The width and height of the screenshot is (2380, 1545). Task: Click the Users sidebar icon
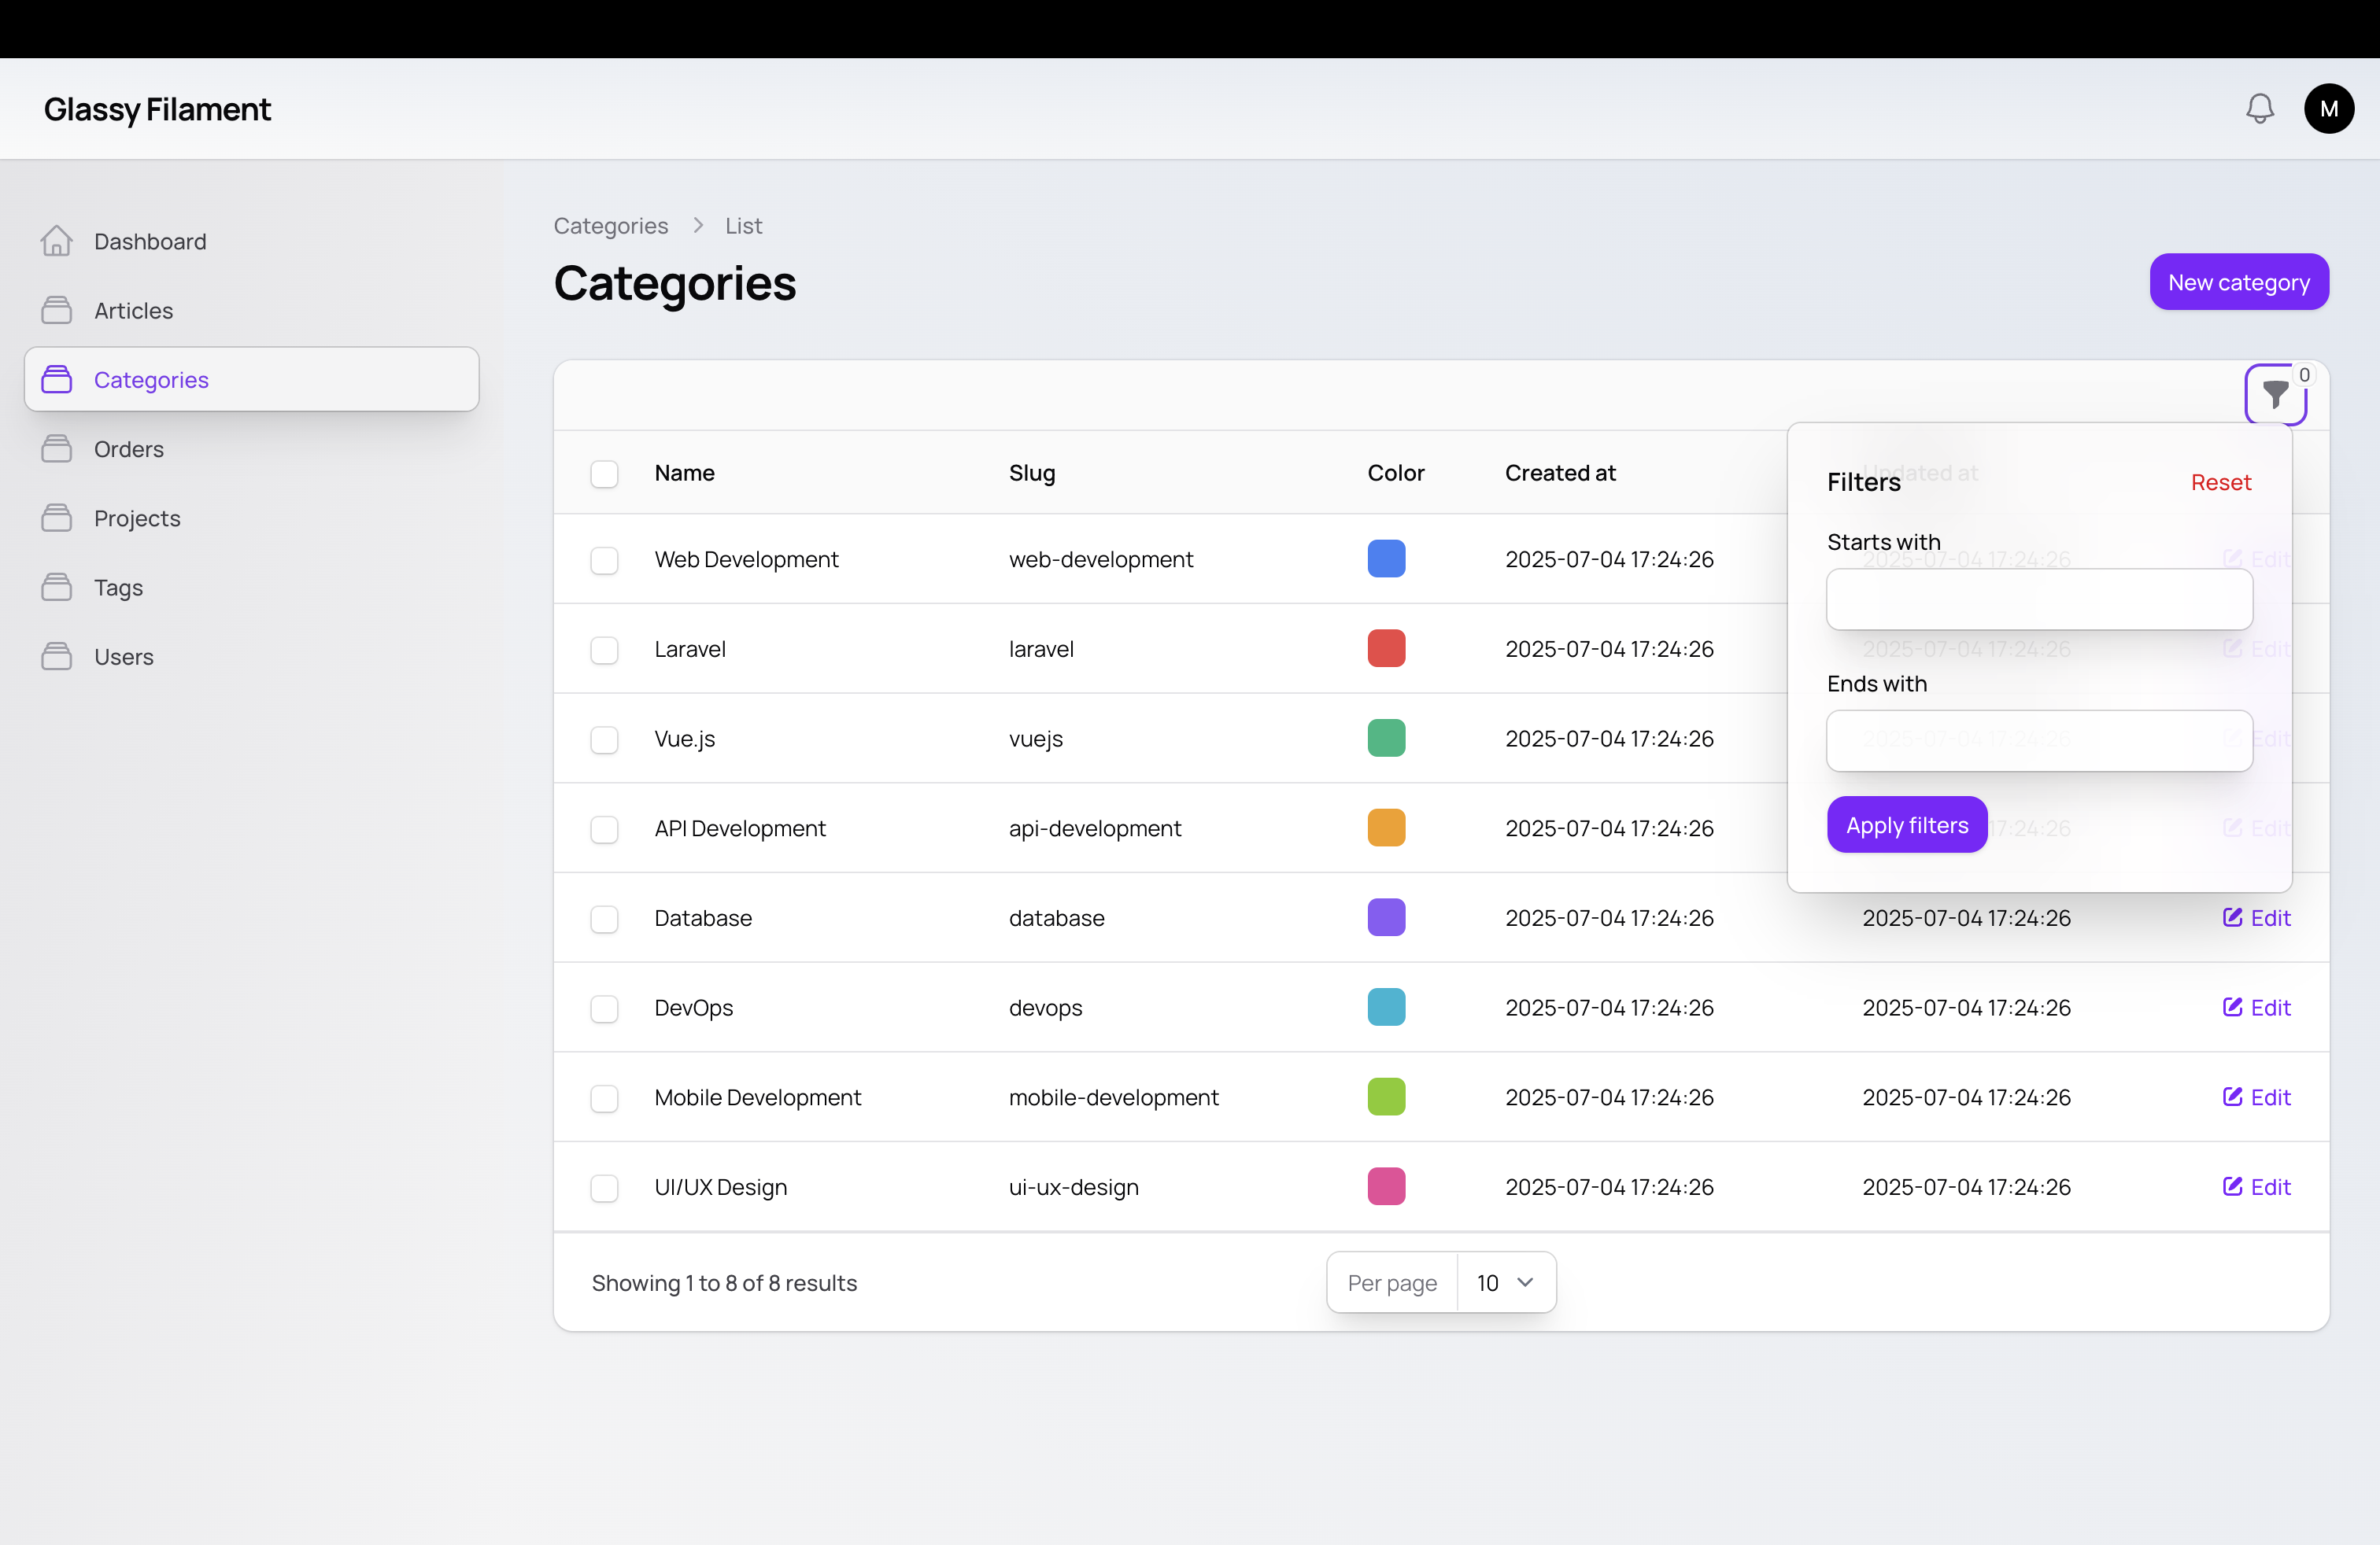pos(57,655)
